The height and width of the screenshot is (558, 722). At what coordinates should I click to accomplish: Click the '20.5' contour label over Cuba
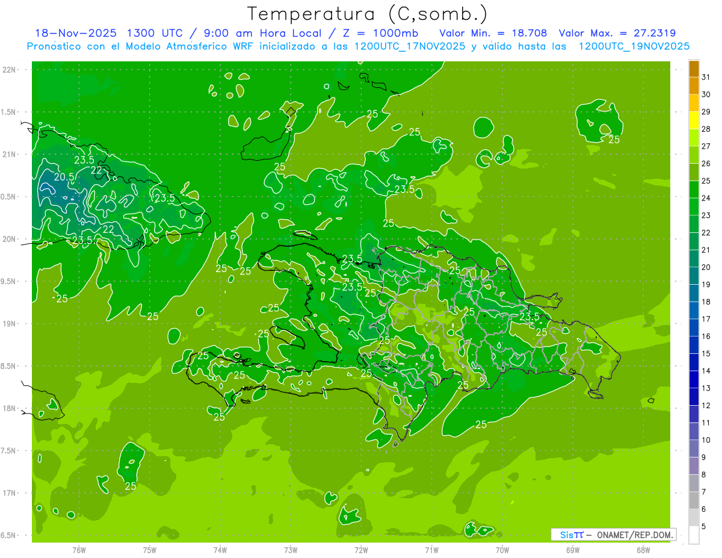pyautogui.click(x=64, y=177)
